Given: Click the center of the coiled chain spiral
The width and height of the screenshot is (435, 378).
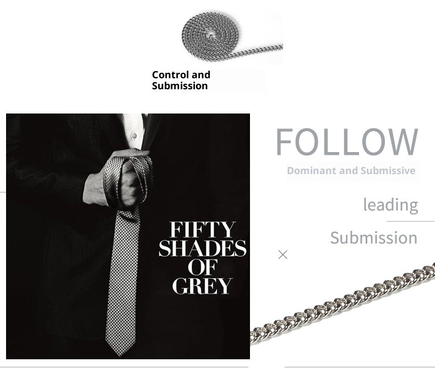Looking at the screenshot, I should [x=211, y=35].
